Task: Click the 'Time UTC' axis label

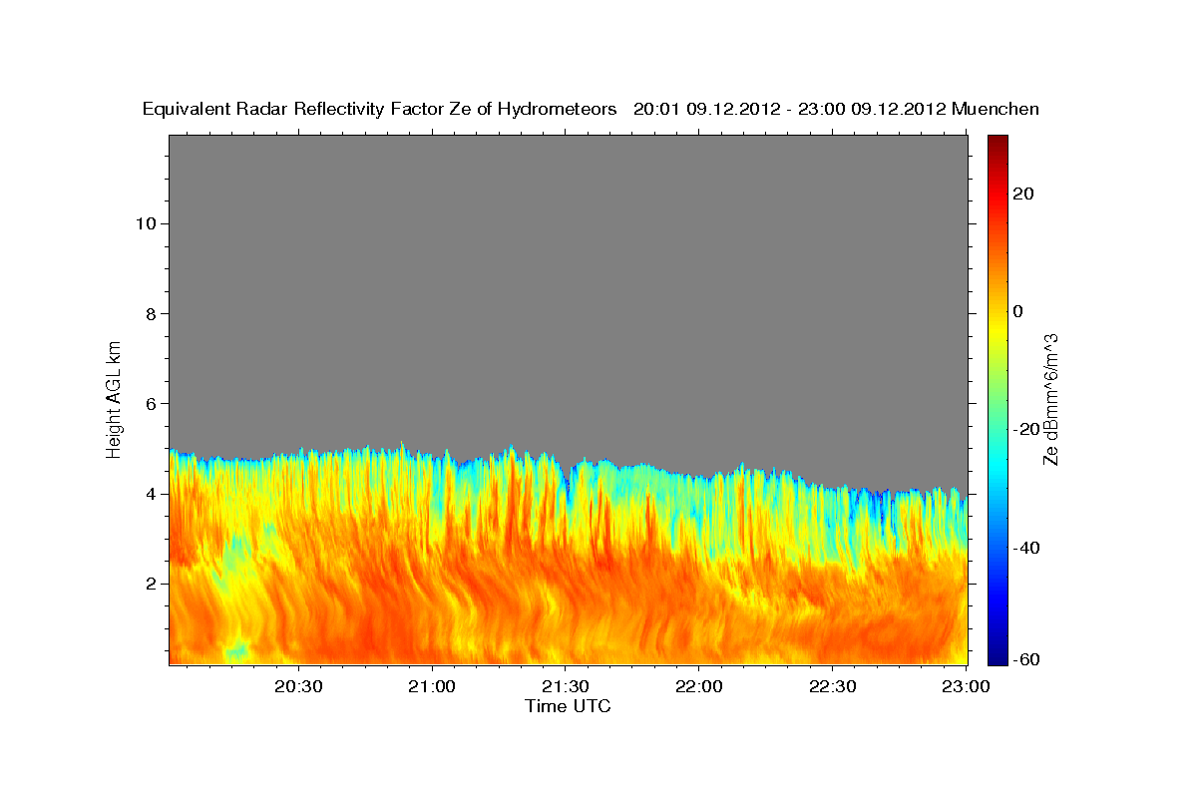Action: pyautogui.click(x=568, y=706)
